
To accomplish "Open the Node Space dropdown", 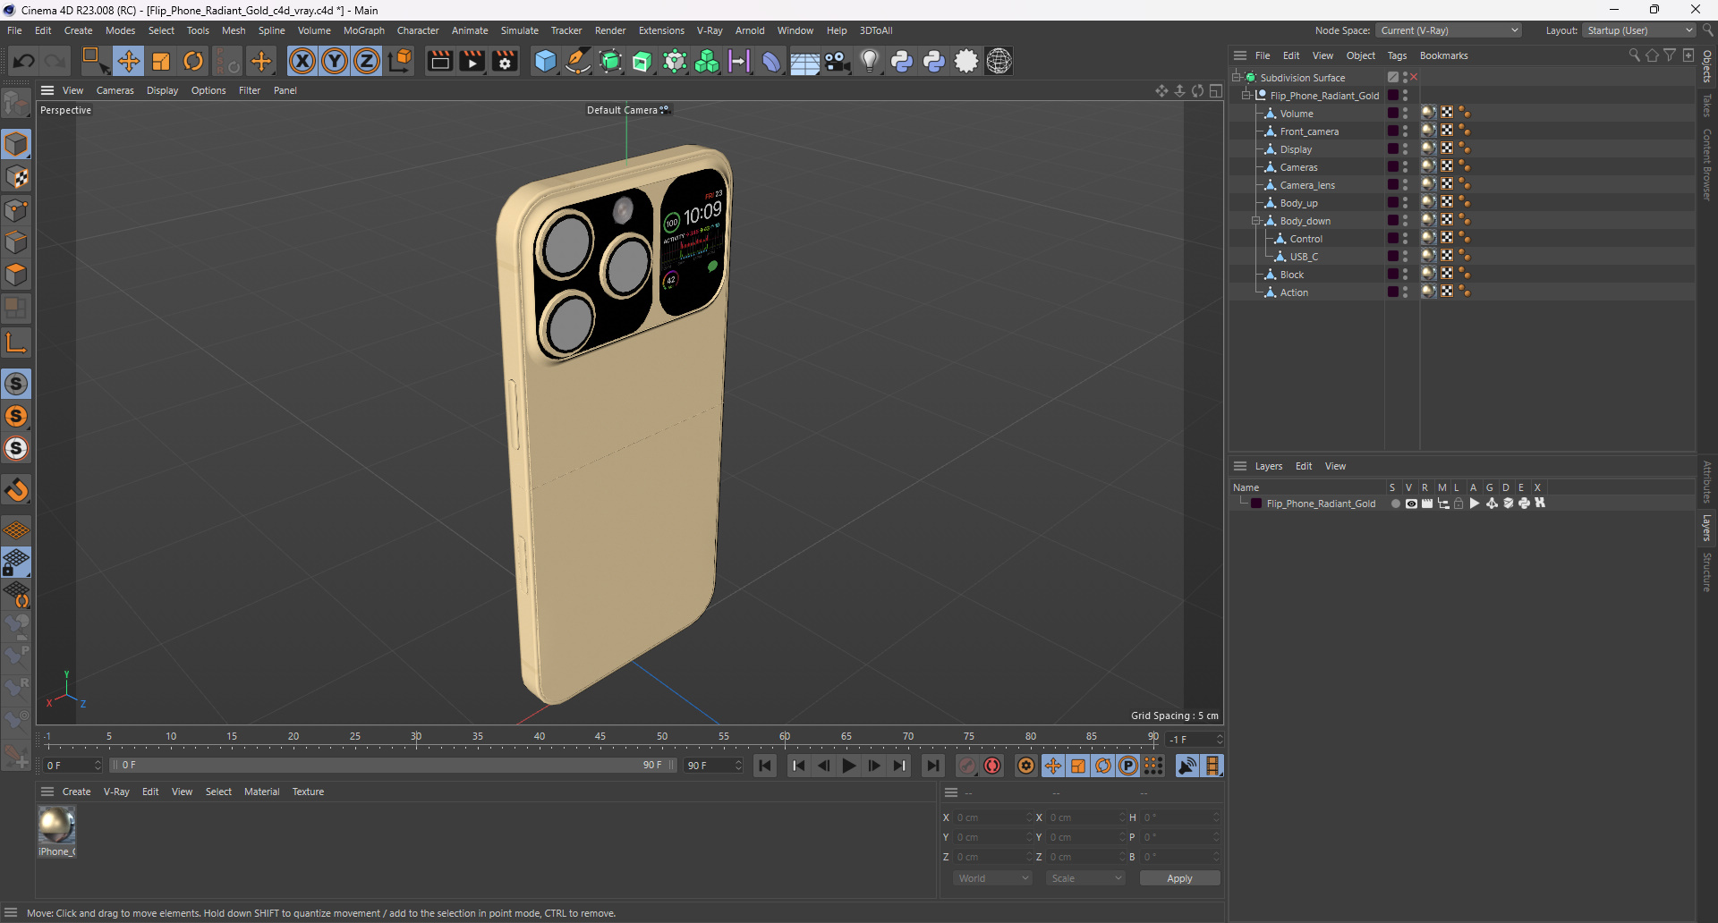I will (x=1449, y=30).
